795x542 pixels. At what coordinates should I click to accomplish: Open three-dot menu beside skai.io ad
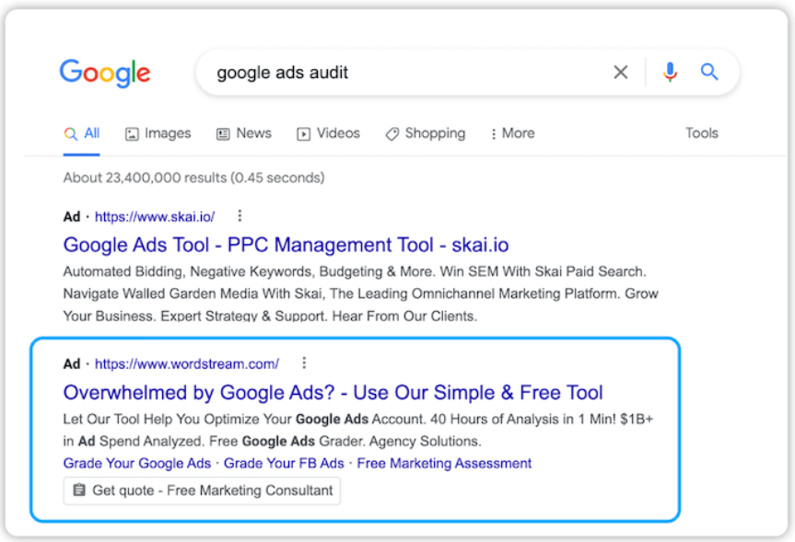click(240, 215)
